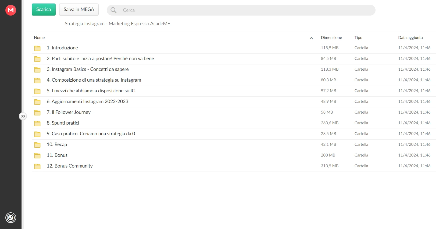Image resolution: width=436 pixels, height=229 pixels.
Task: Select the '10. Recap' folder name
Action: pos(57,144)
